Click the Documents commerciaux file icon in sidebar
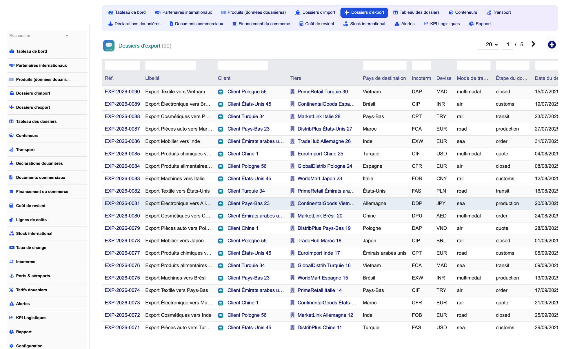Screen dimensions: 564x349 pyautogui.click(x=11, y=178)
